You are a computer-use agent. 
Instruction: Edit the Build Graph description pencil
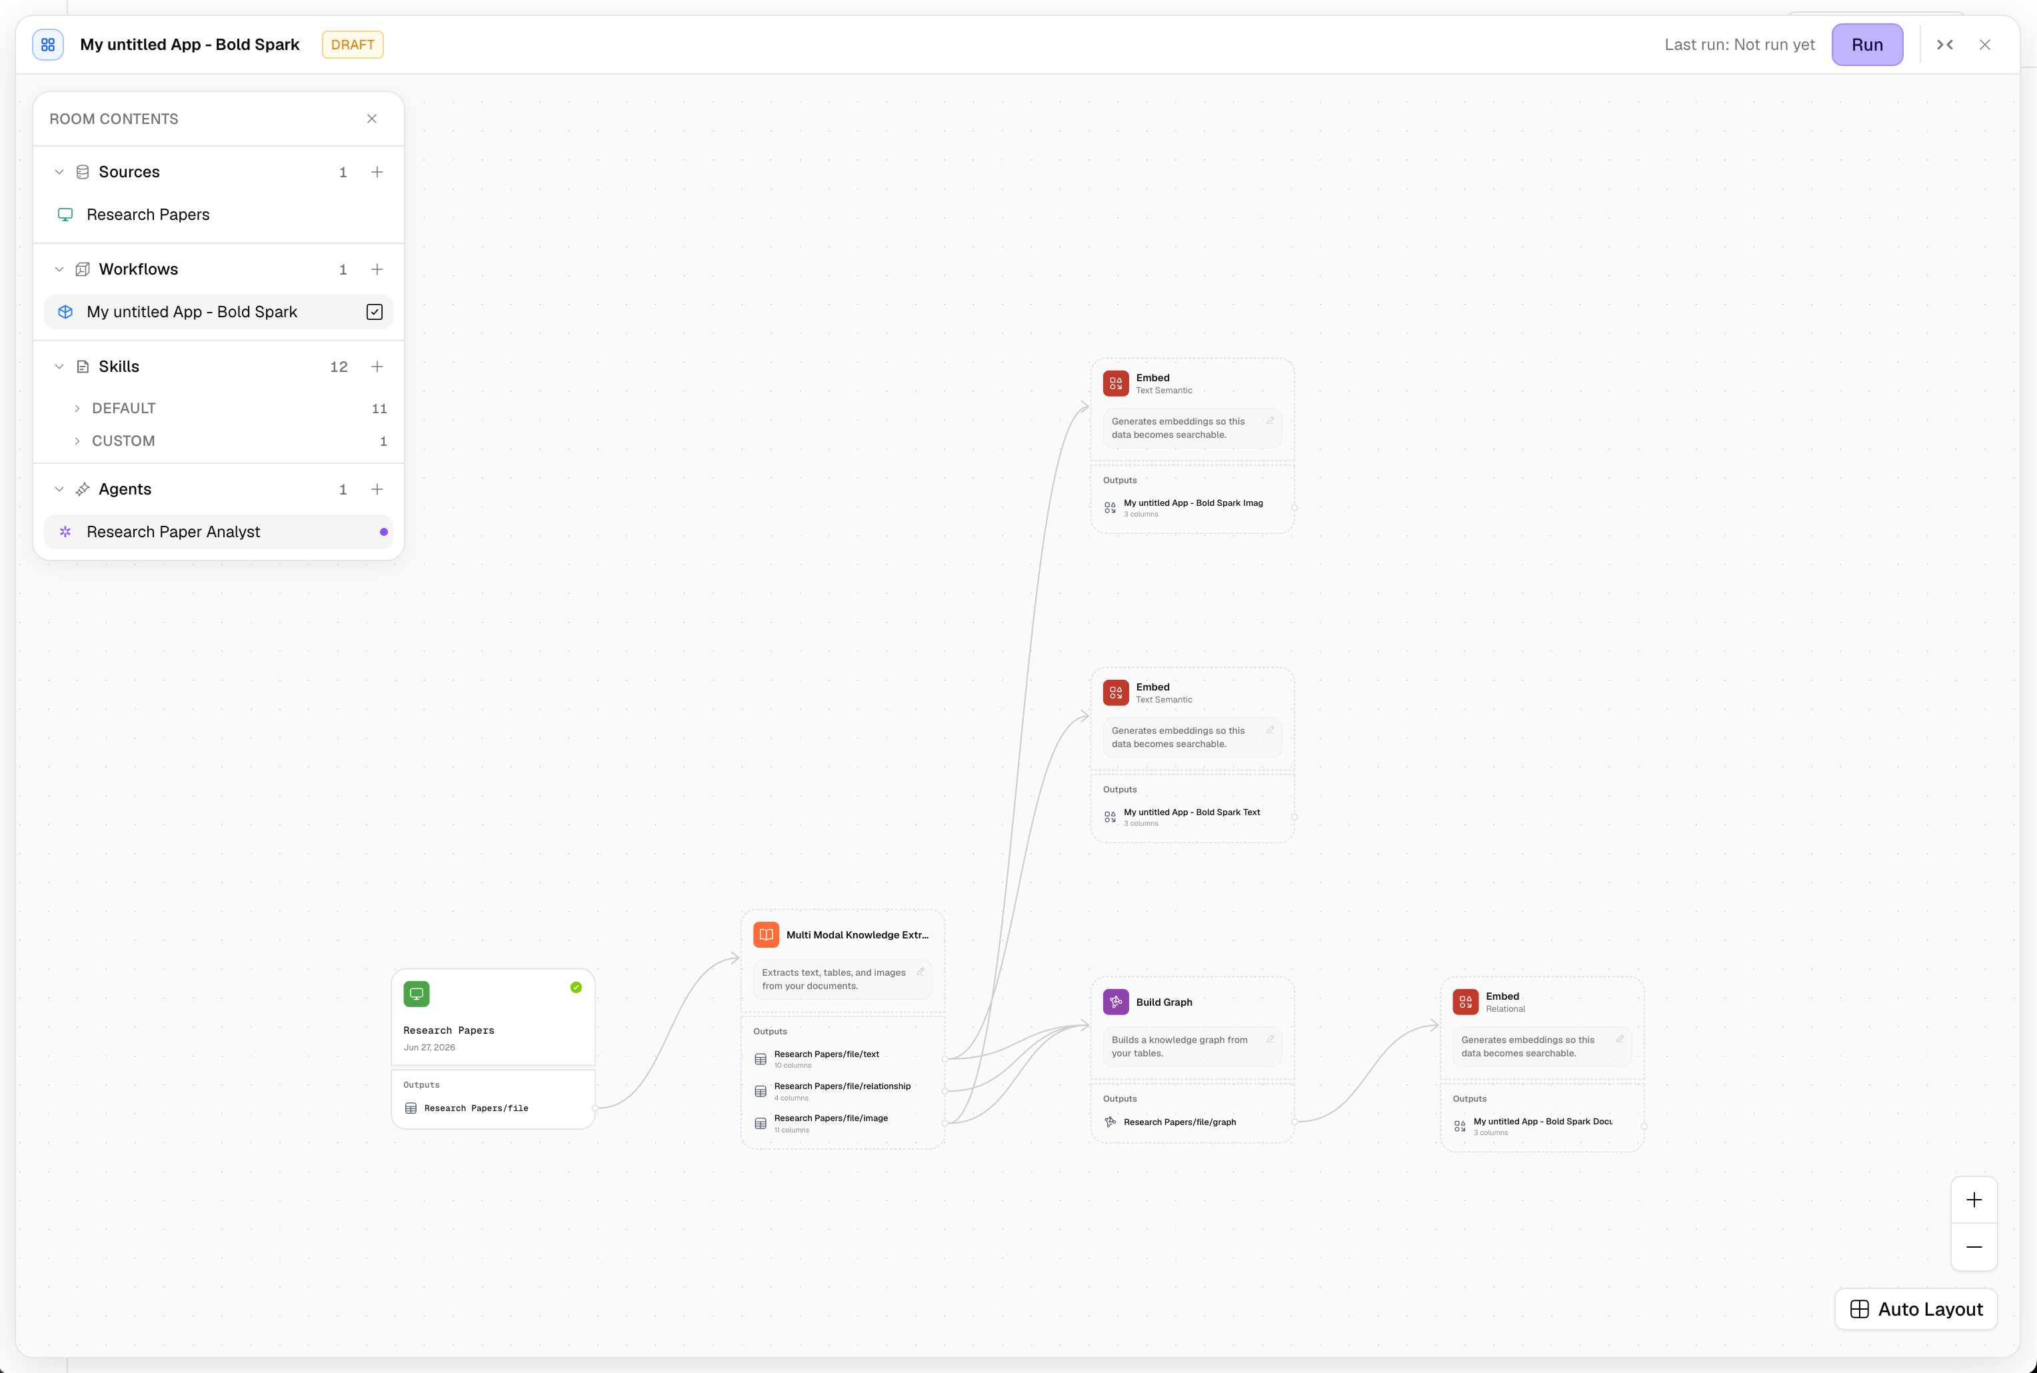coord(1270,1039)
